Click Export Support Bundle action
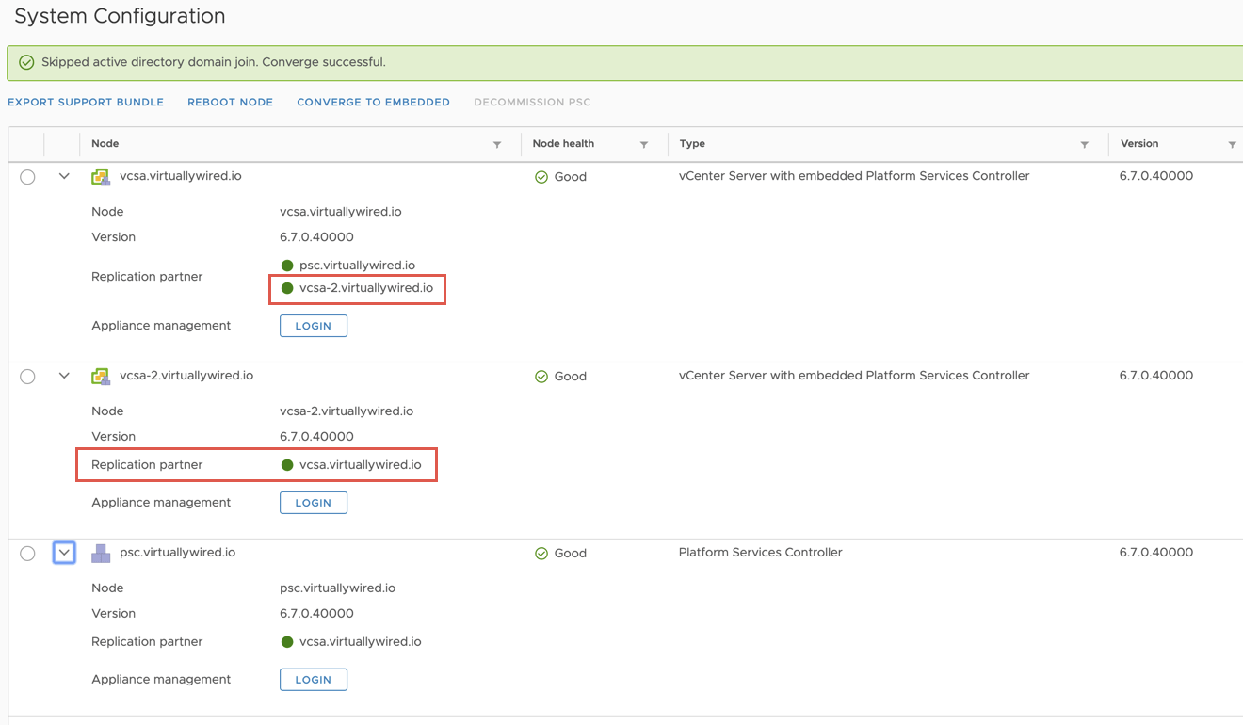This screenshot has height=725, width=1243. pyautogui.click(x=86, y=103)
